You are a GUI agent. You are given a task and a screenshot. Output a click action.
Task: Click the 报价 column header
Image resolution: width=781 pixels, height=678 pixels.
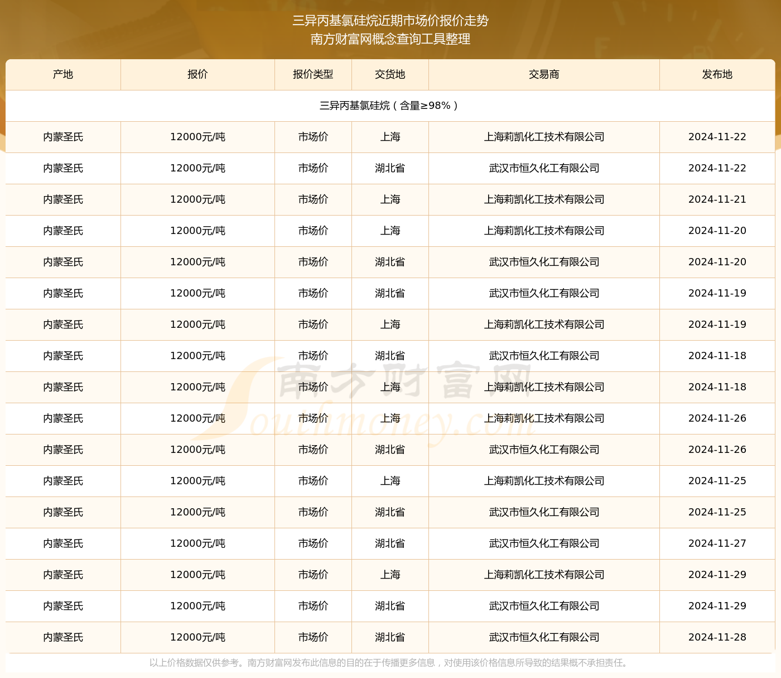coord(197,74)
